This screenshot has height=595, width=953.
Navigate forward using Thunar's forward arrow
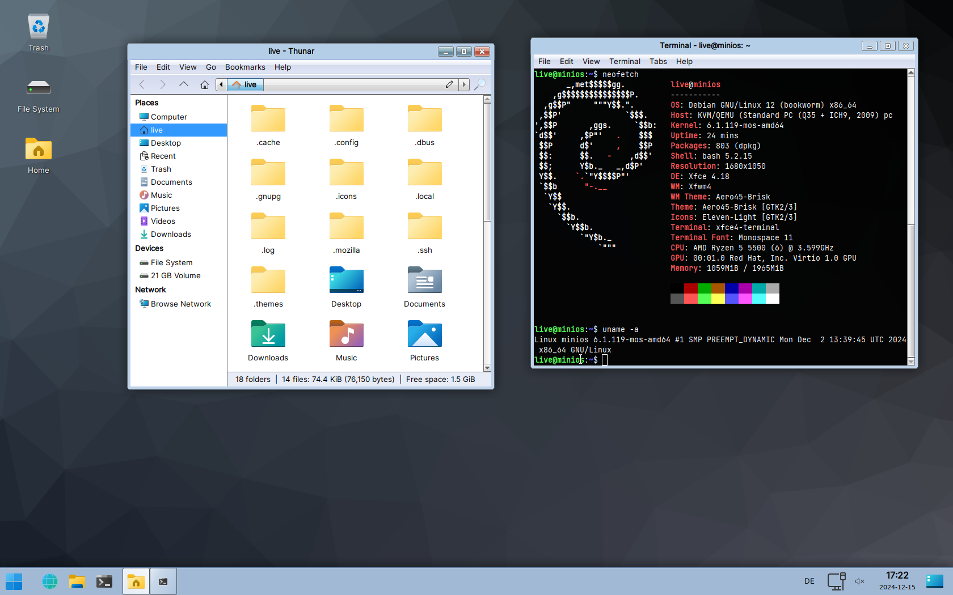163,84
